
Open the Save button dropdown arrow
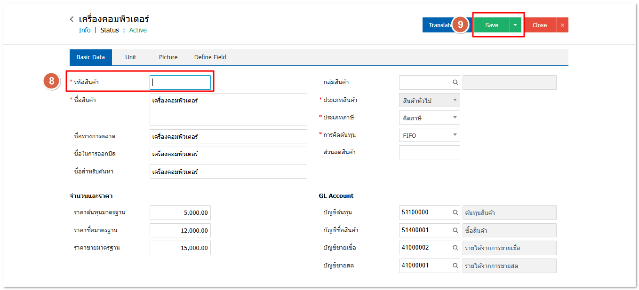pos(515,25)
